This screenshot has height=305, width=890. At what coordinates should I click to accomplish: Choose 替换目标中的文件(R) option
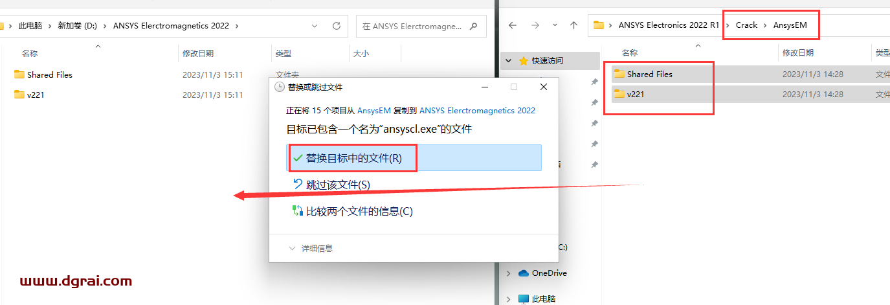[x=414, y=158]
